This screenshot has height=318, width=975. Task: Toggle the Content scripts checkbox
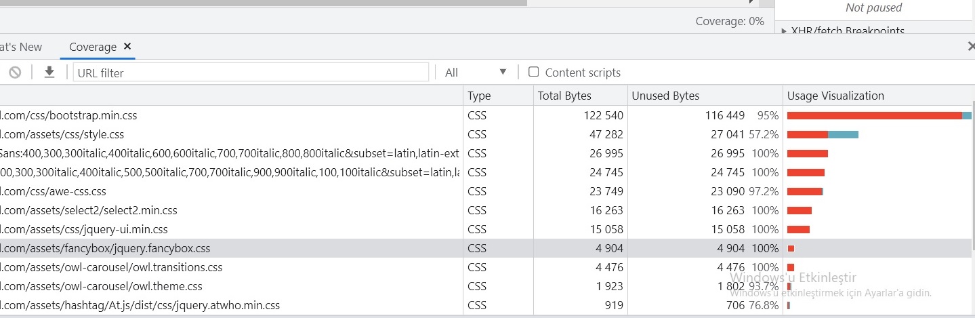point(534,72)
